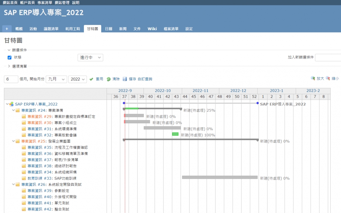Zoom in with the 放大 magnifier icon
Image resolution: width=341 pixels, height=213 pixels.
tap(313, 78)
